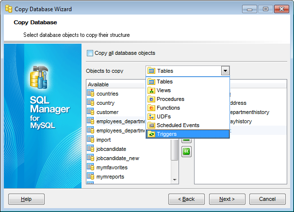This screenshot has height=212, width=294.
Task: Click the UDFs list icon
Action: click(151, 116)
